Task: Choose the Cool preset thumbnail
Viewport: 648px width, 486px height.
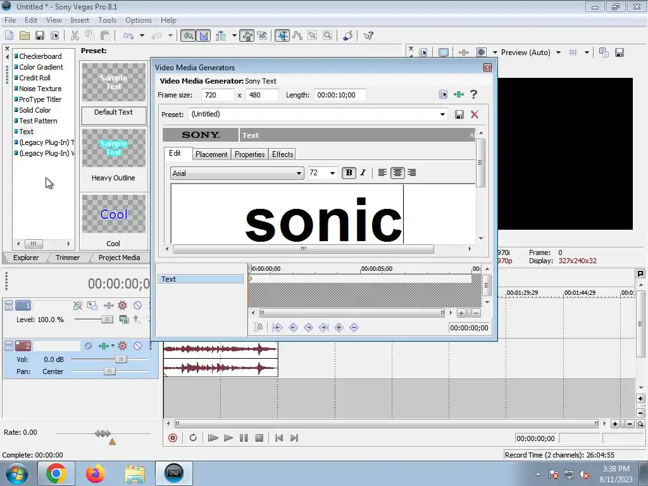Action: [x=114, y=214]
